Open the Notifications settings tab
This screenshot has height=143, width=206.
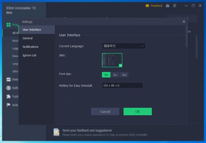coord(37,47)
